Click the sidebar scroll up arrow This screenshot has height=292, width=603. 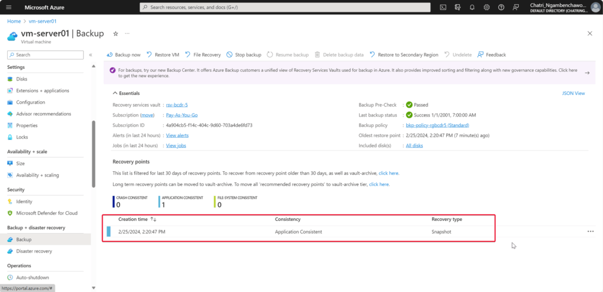[x=94, y=66]
